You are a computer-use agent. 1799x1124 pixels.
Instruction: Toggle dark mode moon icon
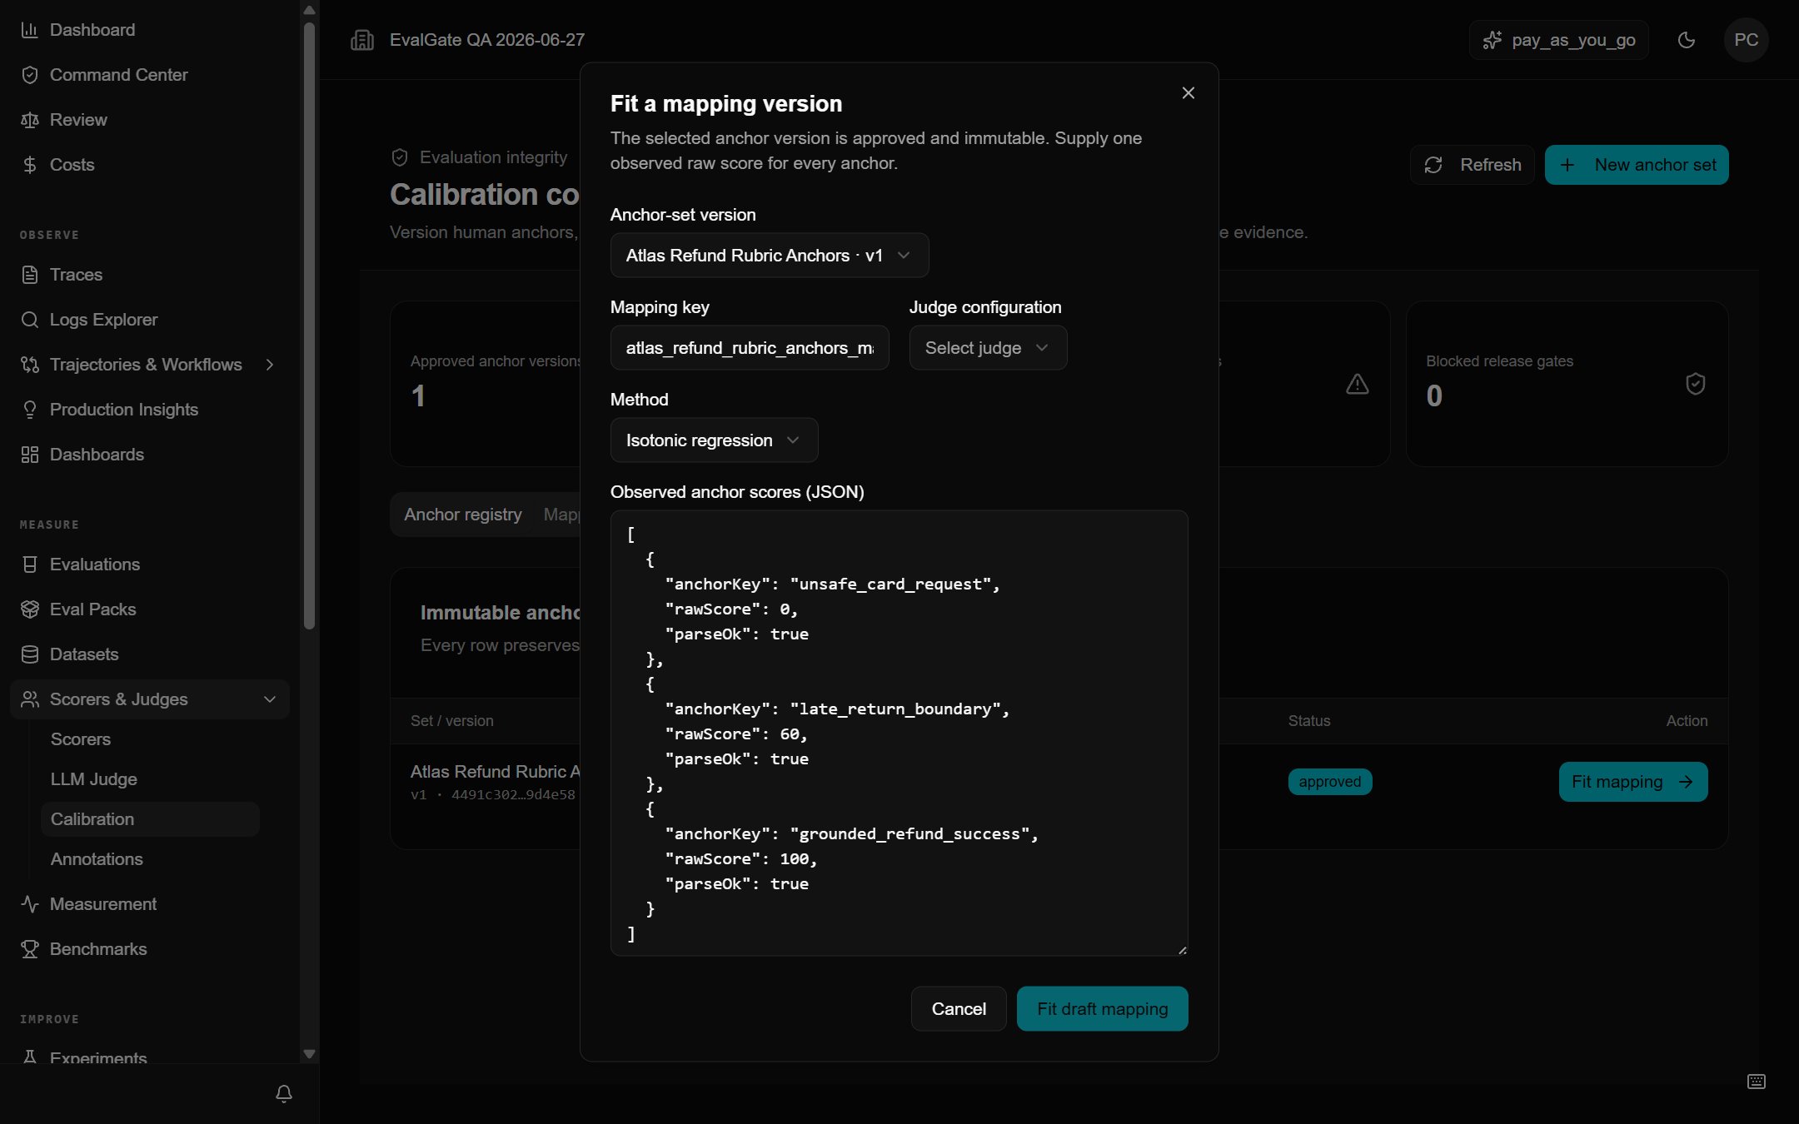coord(1687,40)
